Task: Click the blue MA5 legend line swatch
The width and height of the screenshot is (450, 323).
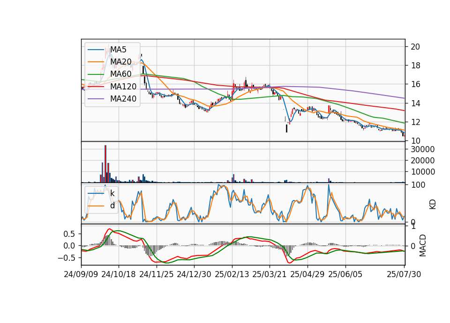Action: tap(96, 50)
